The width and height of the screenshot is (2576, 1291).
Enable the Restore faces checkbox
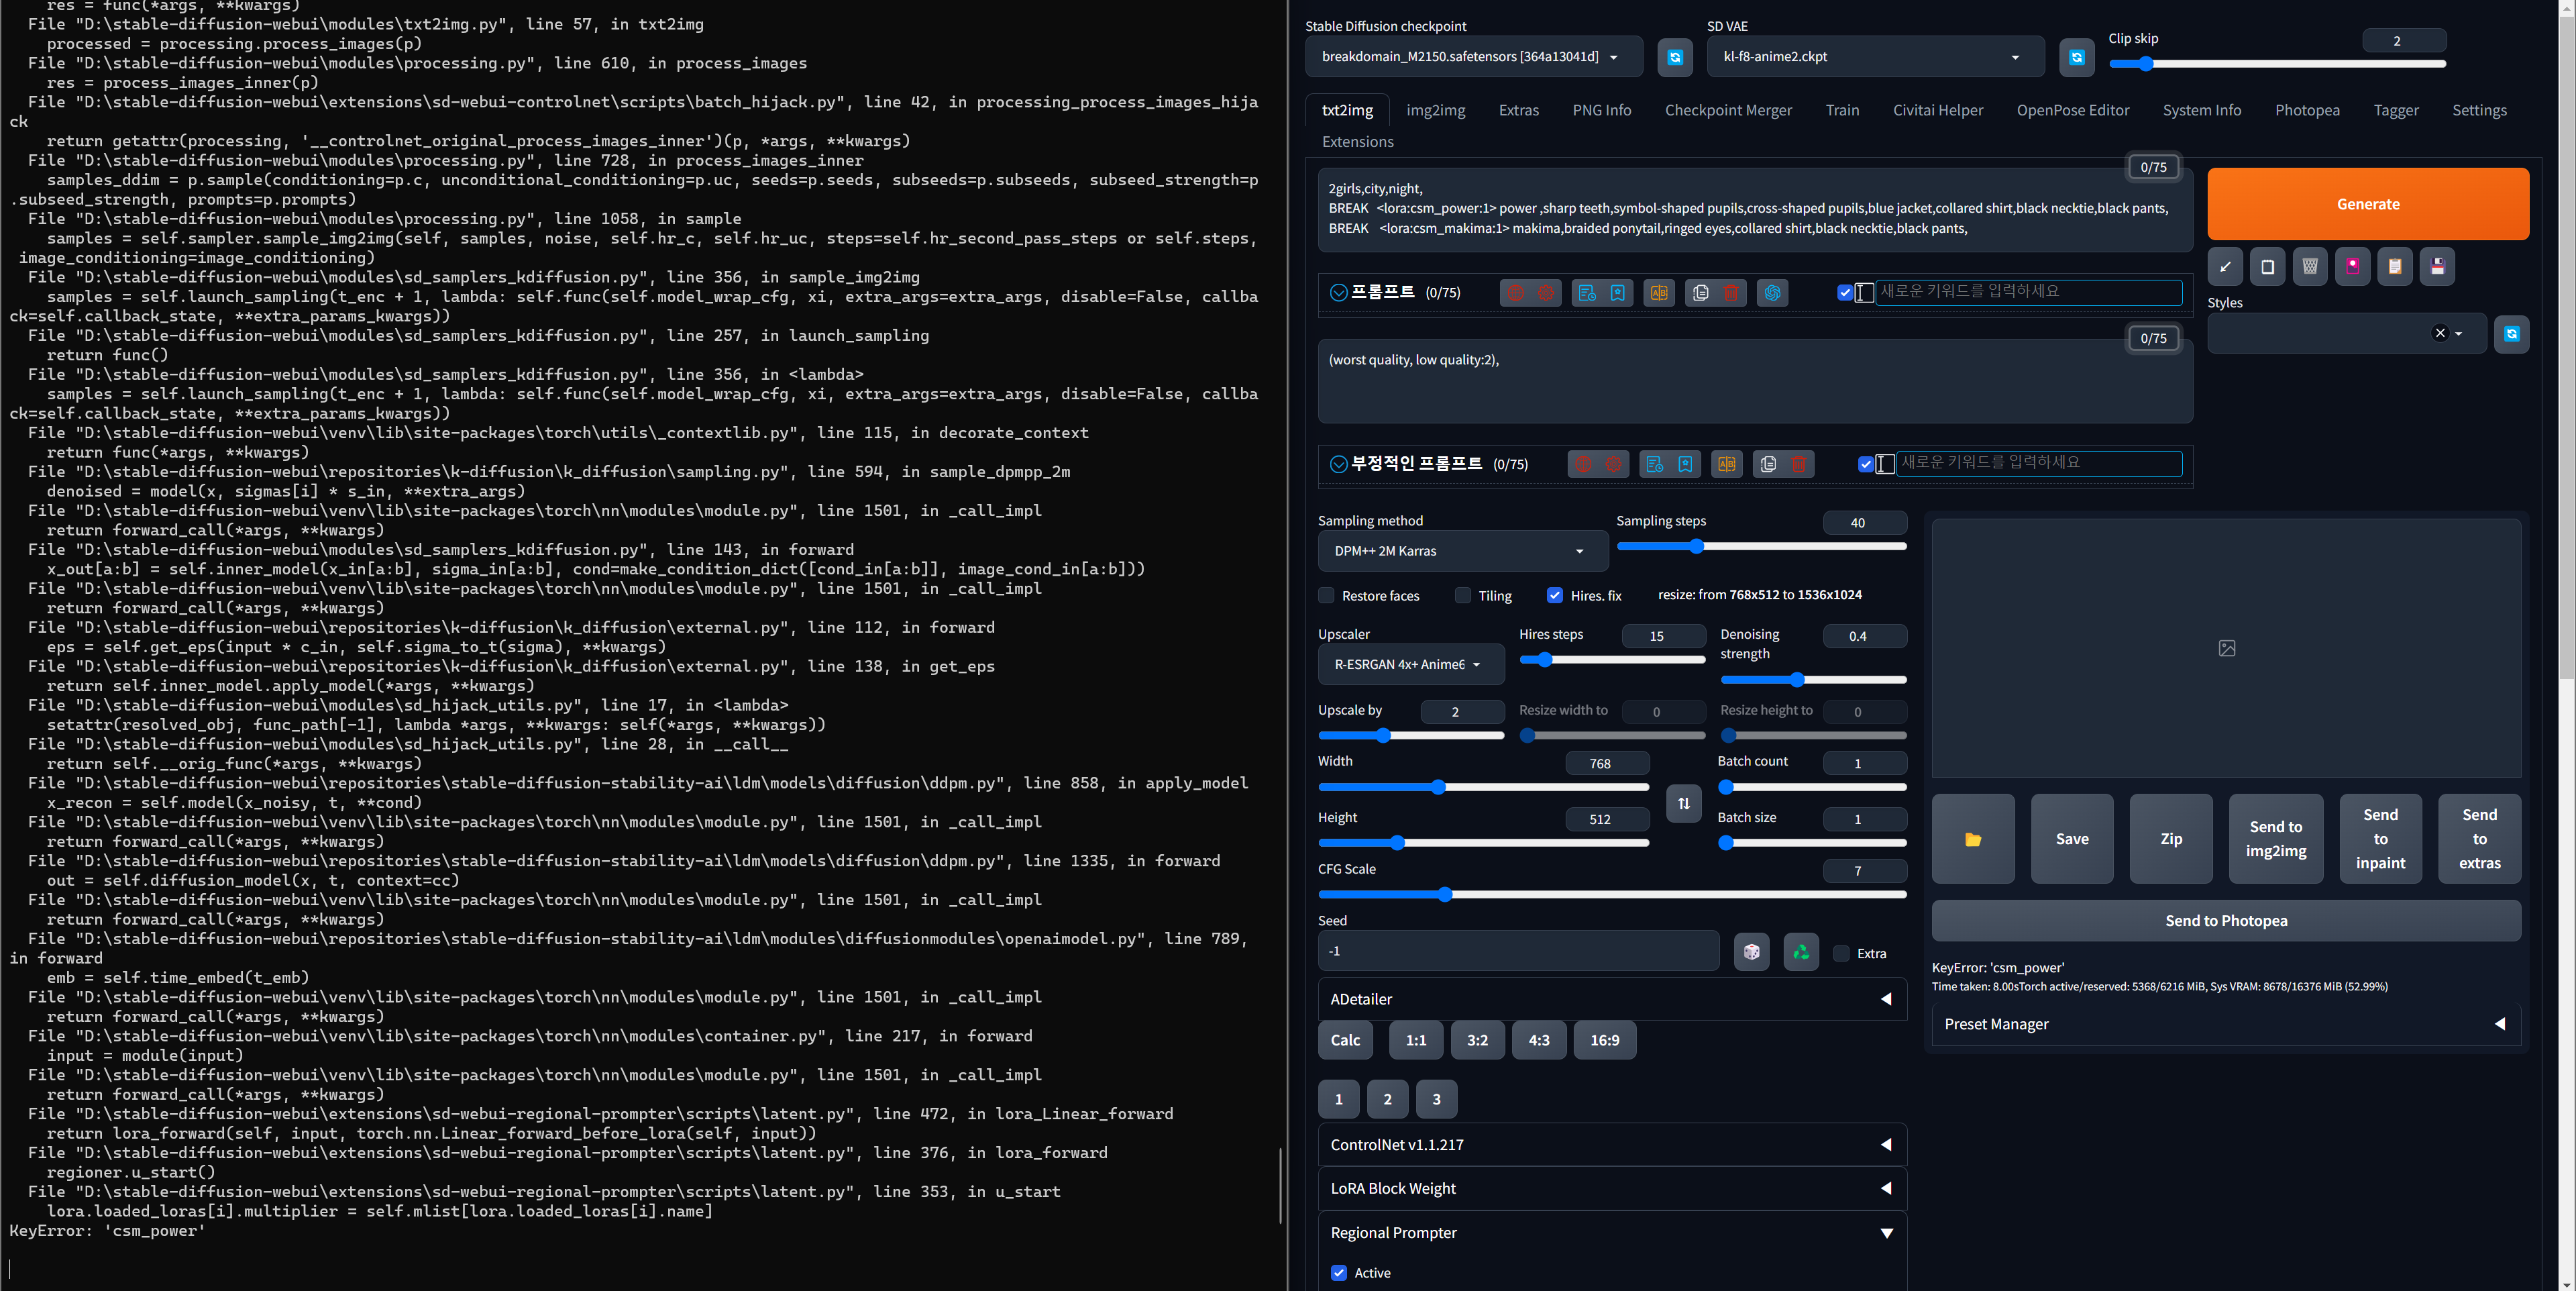(x=1325, y=595)
